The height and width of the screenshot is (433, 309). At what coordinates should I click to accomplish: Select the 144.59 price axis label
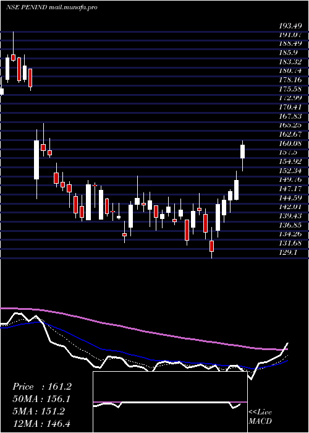pyautogui.click(x=290, y=198)
